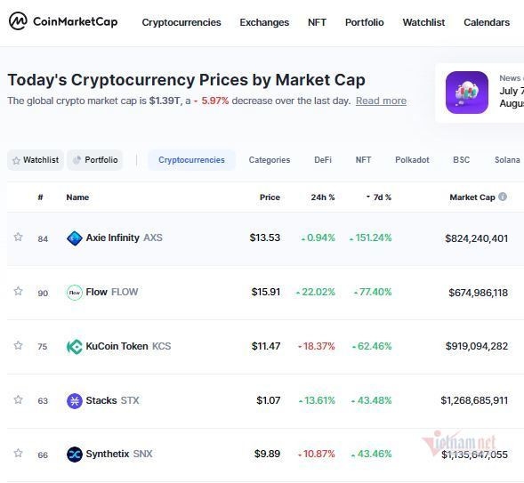Open the Stacks STX coin icon

point(75,400)
